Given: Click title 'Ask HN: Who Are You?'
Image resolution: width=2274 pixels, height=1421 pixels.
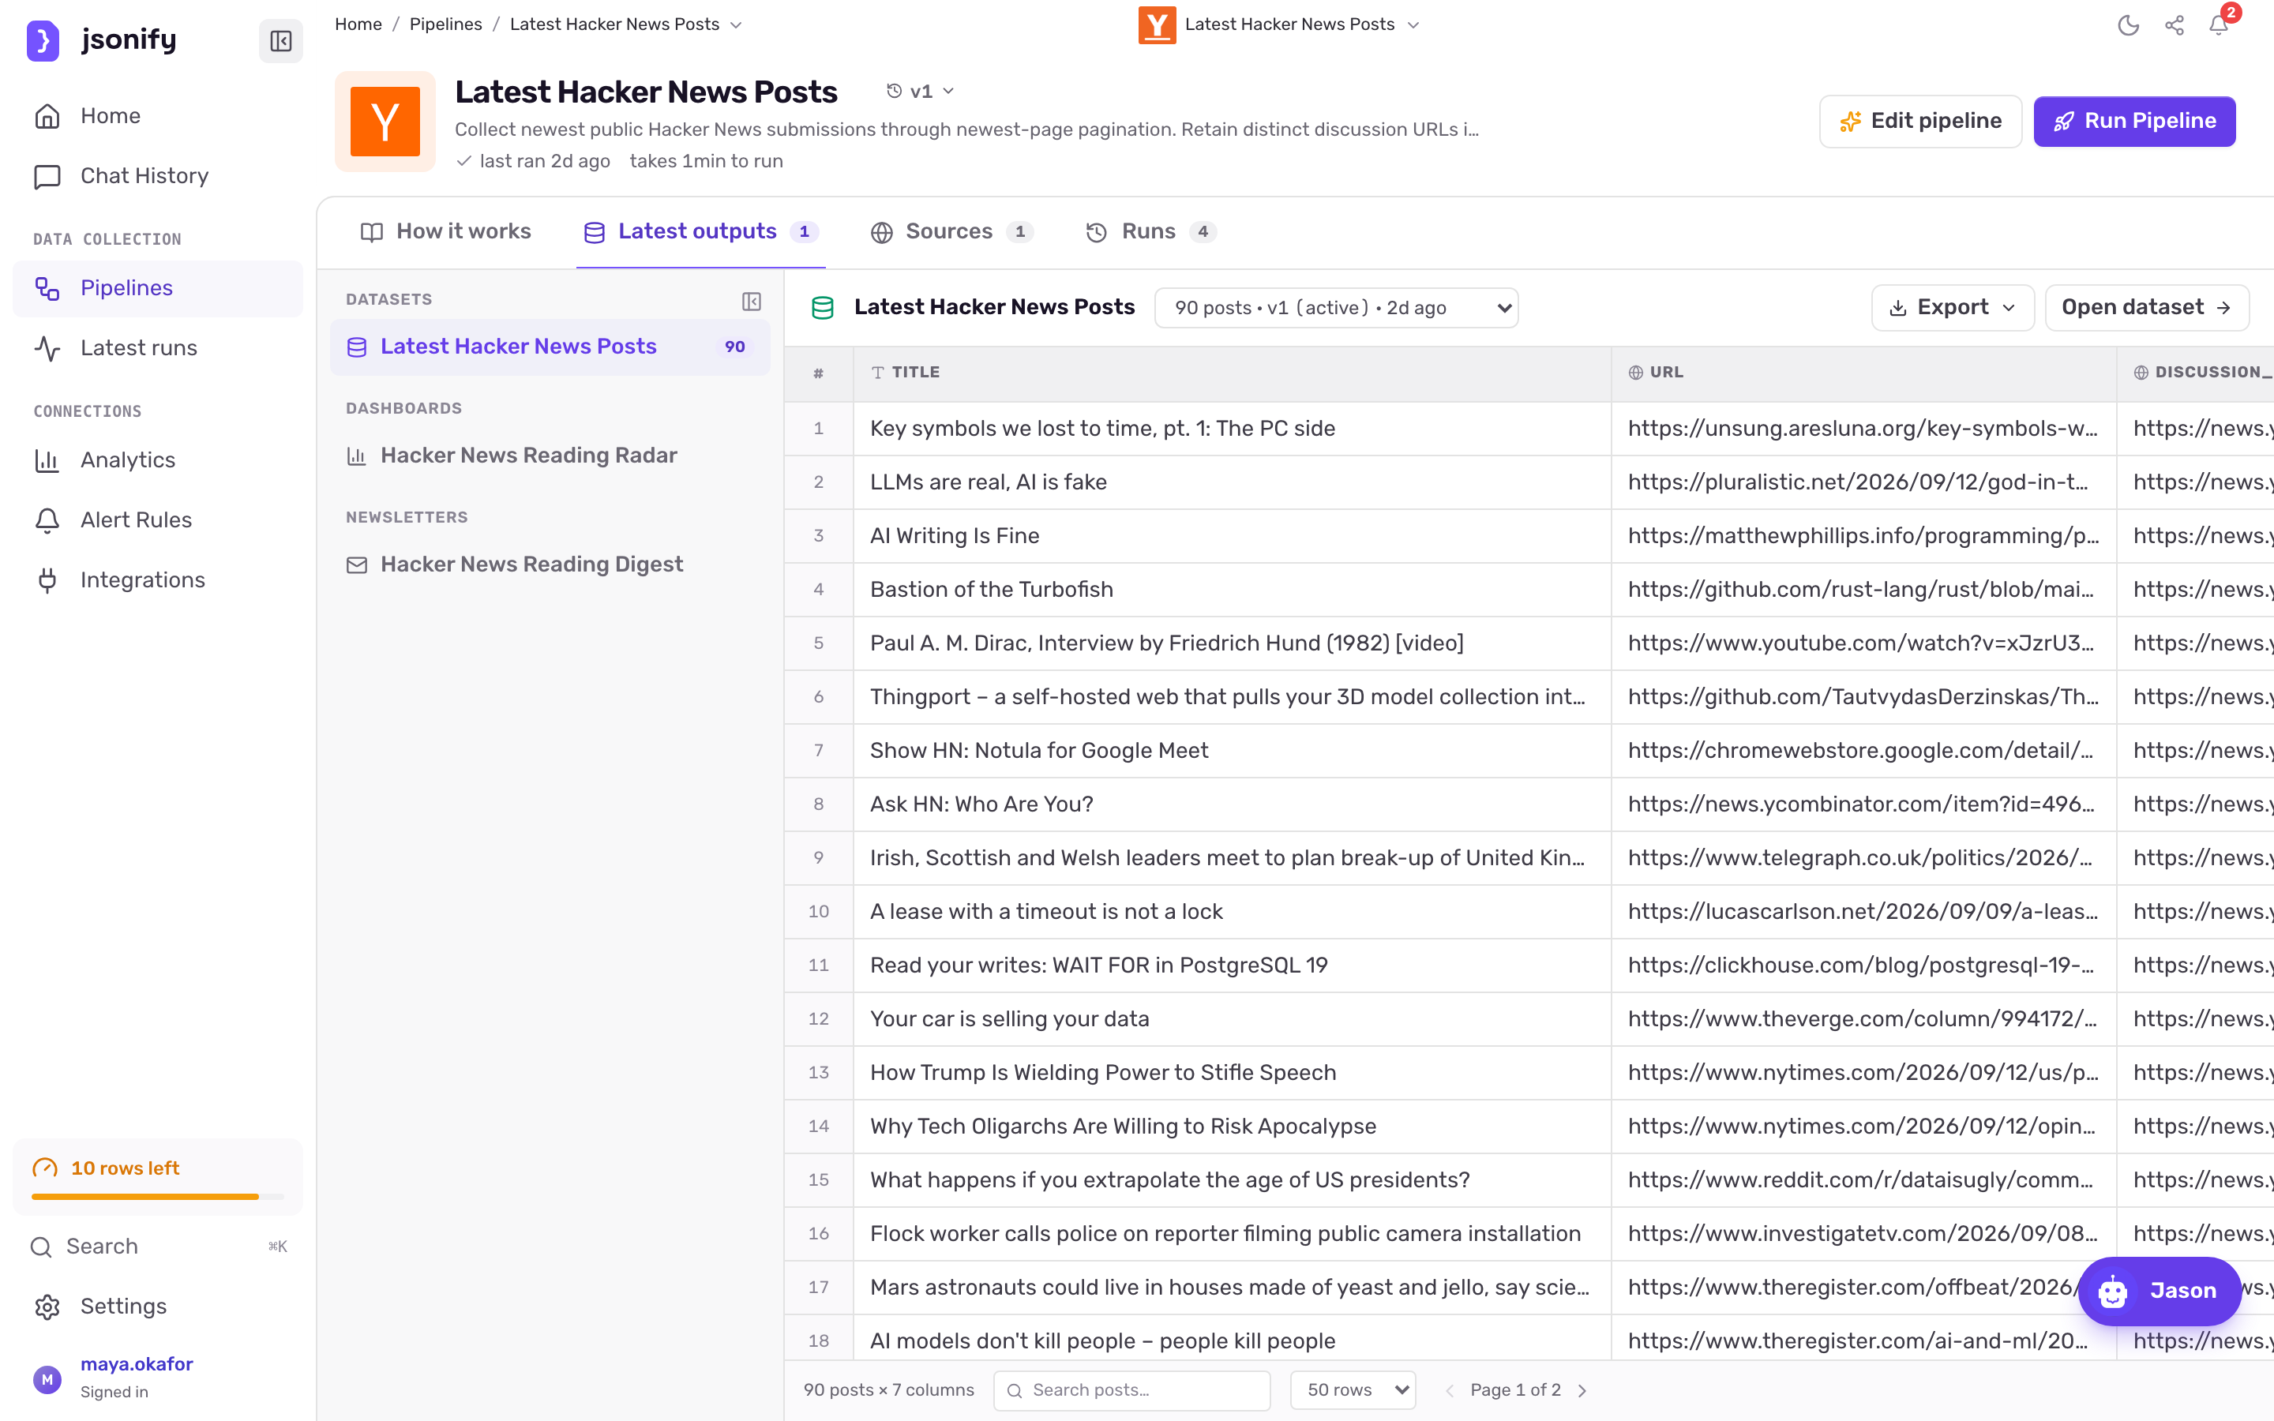Looking at the screenshot, I should tap(981, 804).
